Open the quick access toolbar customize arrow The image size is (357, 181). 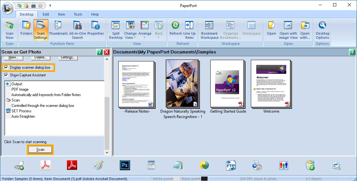point(50,6)
